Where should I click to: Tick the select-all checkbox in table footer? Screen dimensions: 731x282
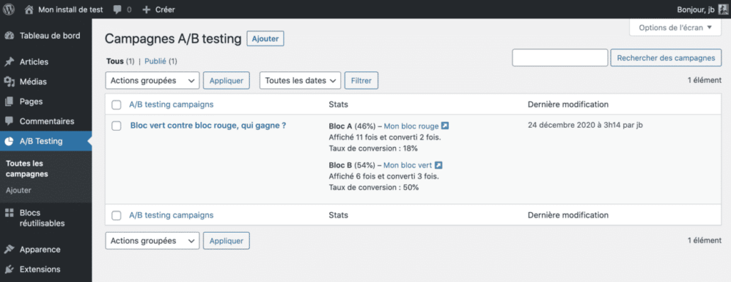(116, 216)
